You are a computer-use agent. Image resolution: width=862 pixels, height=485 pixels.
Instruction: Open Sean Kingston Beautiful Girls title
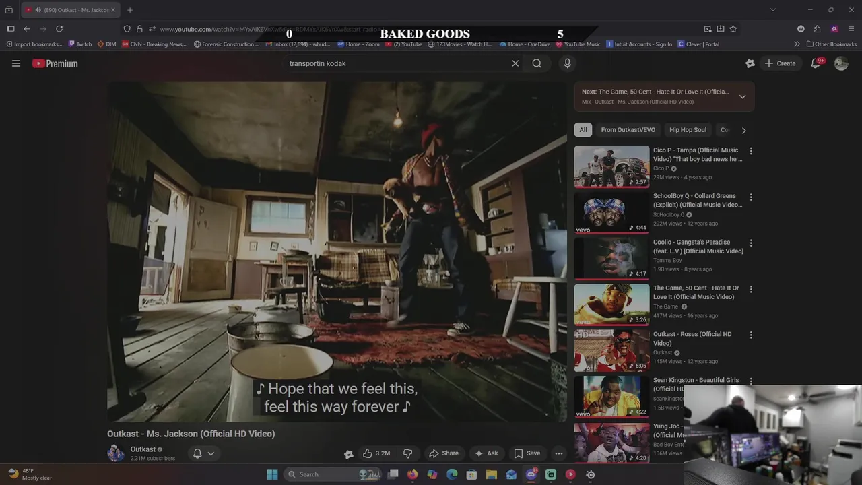(x=696, y=384)
